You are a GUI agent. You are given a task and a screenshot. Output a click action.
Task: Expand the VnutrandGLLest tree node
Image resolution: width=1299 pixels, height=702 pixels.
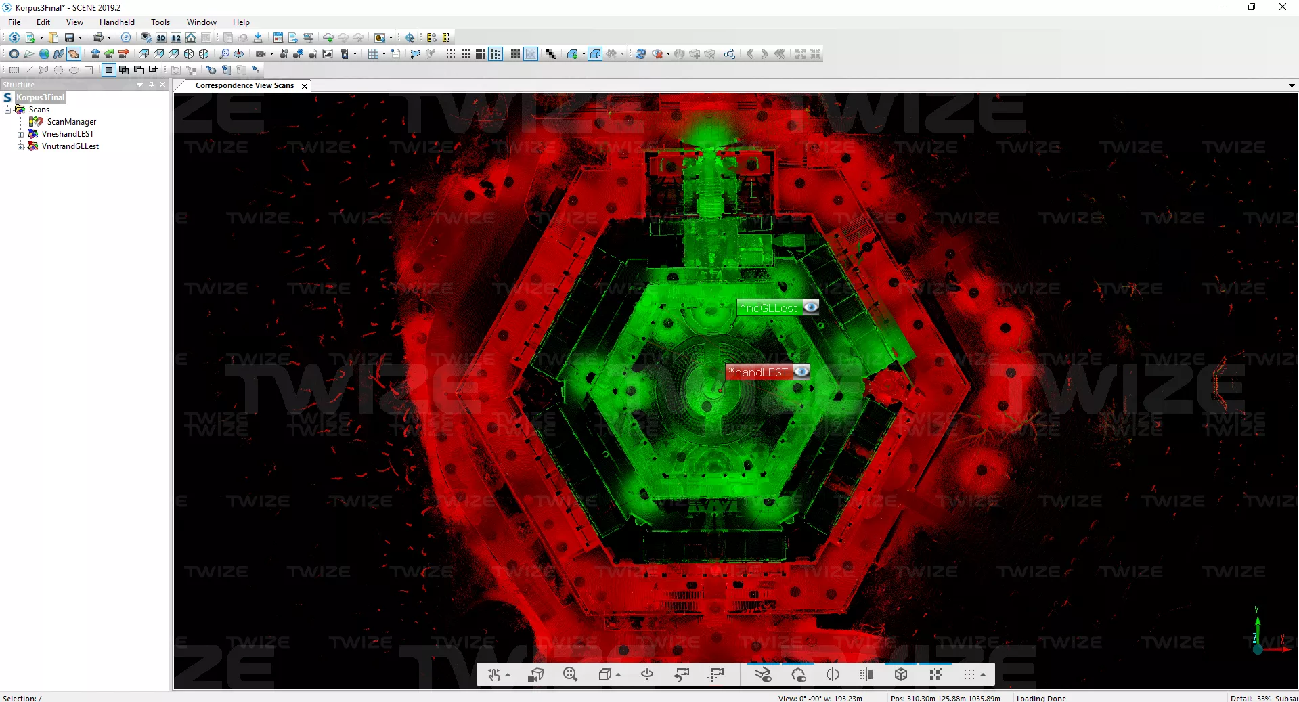coord(20,147)
